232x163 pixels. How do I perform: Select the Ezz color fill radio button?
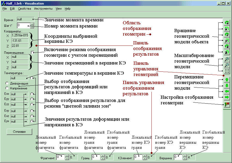(x=32, y=104)
